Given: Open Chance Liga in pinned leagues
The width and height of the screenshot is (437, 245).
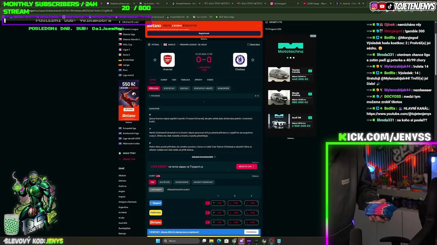Looking at the screenshot, I should (129, 34).
